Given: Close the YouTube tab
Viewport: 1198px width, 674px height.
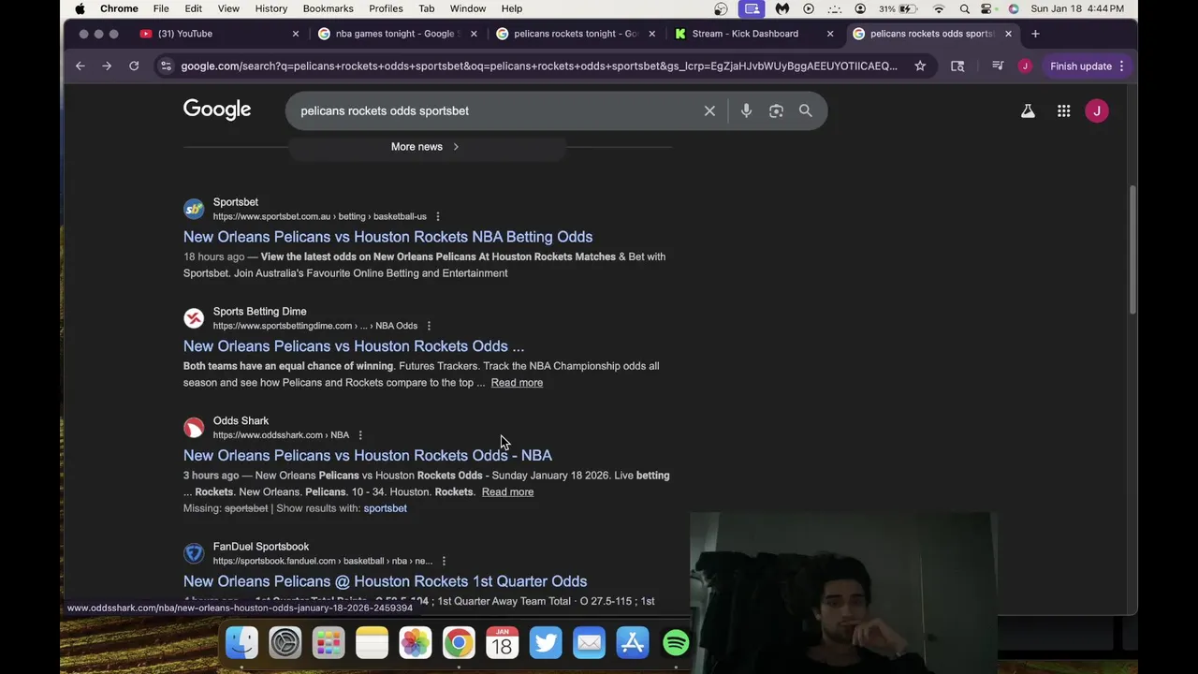Looking at the screenshot, I should tap(296, 34).
